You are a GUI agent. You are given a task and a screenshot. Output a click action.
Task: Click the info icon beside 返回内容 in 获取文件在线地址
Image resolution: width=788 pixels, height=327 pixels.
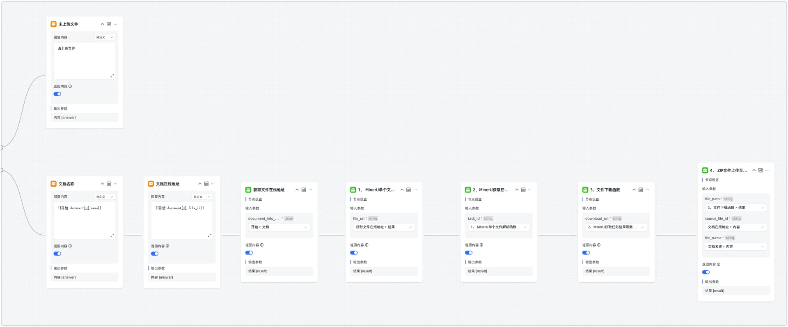(262, 245)
